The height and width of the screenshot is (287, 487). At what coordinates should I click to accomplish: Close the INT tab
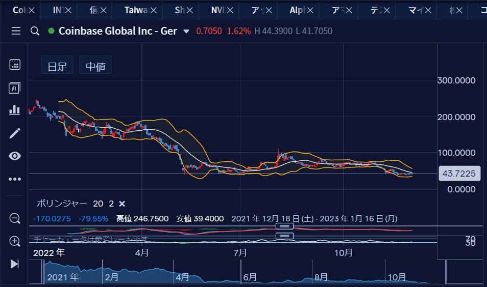[x=68, y=11]
